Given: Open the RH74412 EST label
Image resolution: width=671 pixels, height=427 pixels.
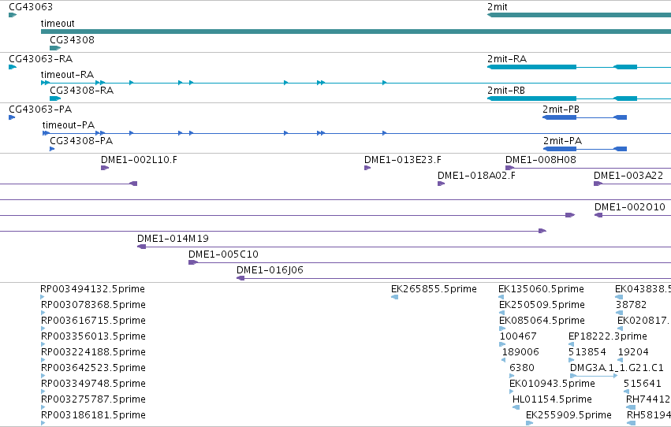Looking at the screenshot, I should coord(648,399).
